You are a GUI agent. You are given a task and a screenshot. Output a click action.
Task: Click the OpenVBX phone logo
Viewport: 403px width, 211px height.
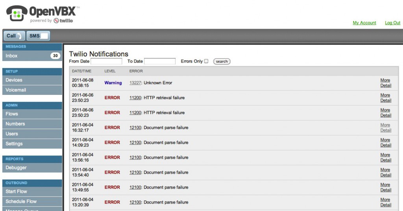17,13
